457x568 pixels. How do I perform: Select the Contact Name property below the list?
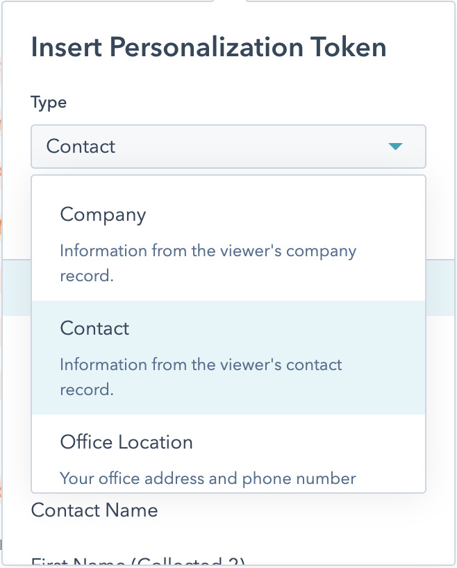point(94,510)
